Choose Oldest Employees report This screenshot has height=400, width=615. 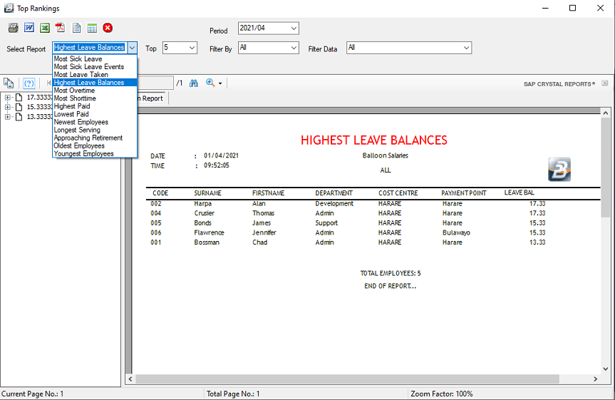tap(95, 145)
